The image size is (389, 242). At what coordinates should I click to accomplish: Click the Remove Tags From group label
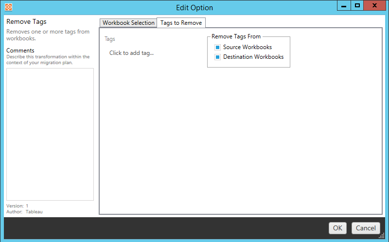pos(236,37)
